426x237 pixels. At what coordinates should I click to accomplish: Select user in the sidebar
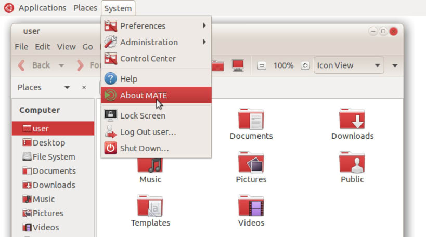tap(53, 128)
